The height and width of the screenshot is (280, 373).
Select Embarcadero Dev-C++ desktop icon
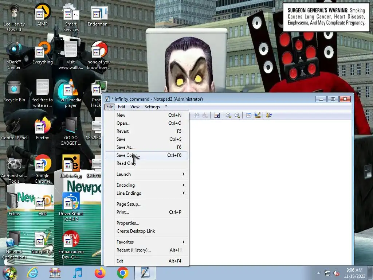71,245
